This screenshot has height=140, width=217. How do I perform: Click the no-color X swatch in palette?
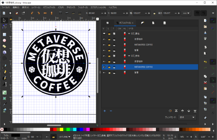pos(2,129)
